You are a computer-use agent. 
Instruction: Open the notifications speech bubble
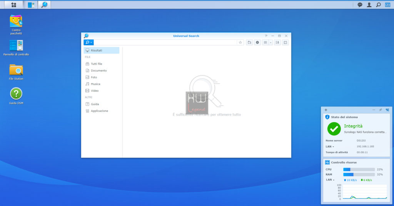360,5
